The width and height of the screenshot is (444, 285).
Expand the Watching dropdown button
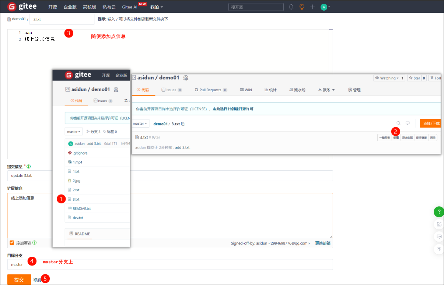[x=387, y=78]
